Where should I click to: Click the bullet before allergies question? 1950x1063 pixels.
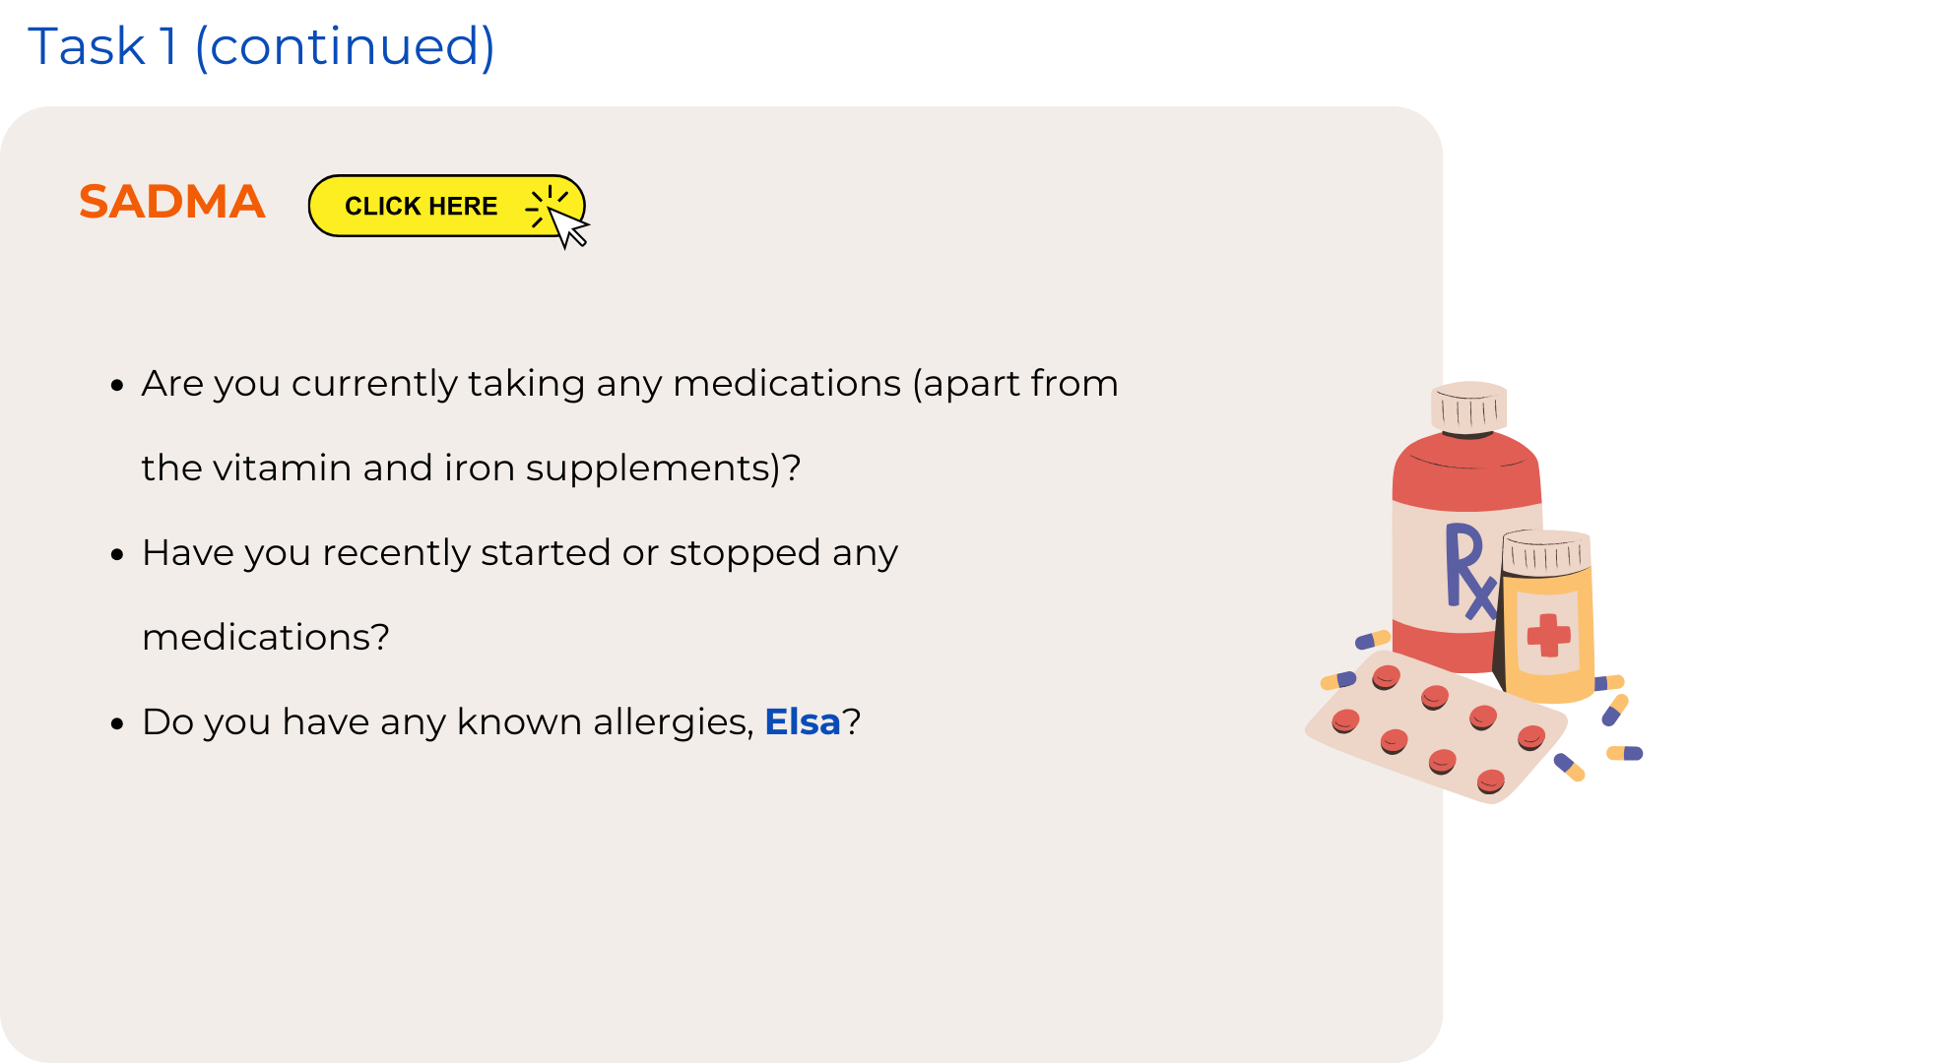click(x=117, y=724)
